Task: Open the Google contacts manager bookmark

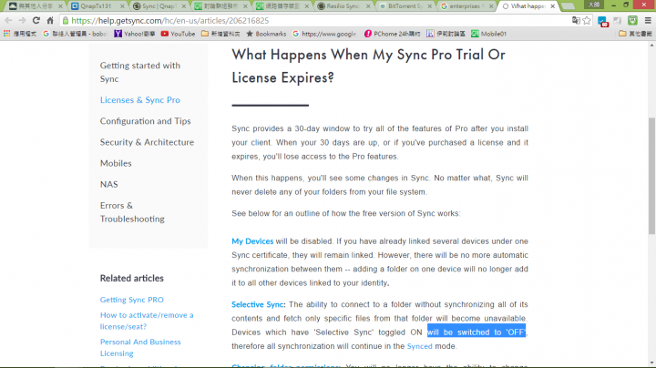Action: pos(76,34)
